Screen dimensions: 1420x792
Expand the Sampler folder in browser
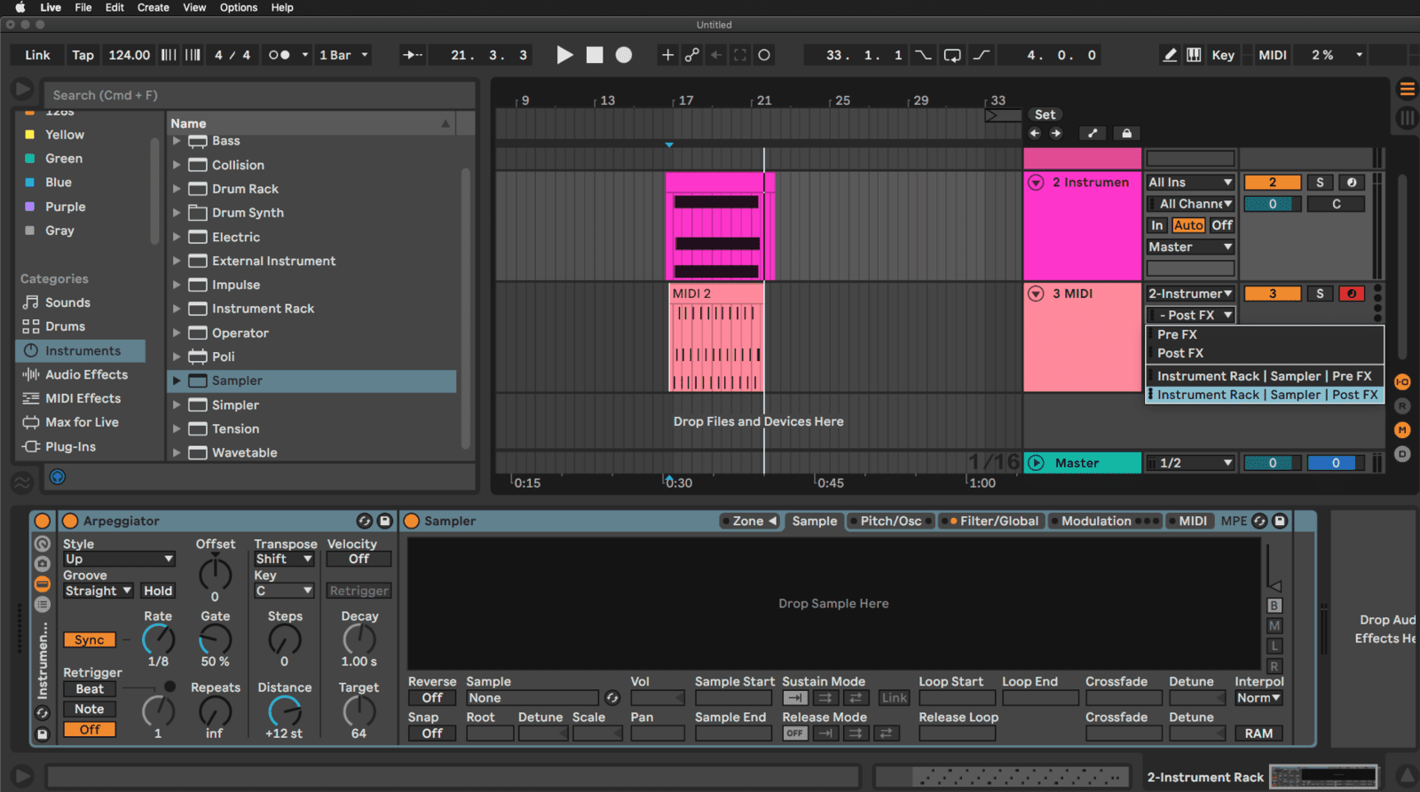click(177, 380)
